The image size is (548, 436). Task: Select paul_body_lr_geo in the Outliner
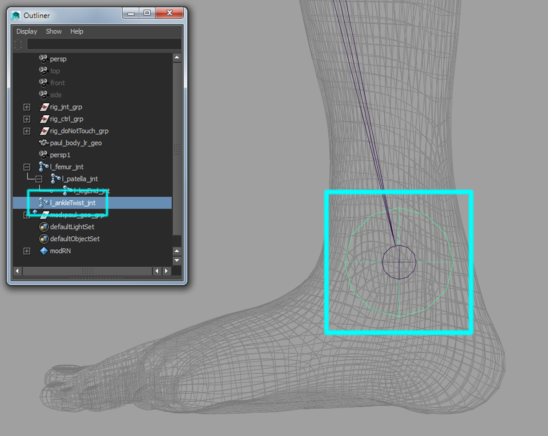point(76,143)
